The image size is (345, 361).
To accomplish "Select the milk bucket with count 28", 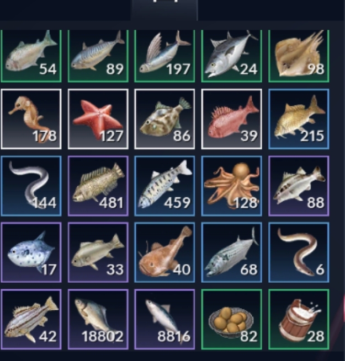I will coord(299,319).
